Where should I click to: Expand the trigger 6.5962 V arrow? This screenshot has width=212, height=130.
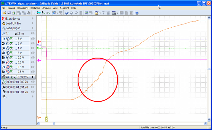(x=33, y=77)
